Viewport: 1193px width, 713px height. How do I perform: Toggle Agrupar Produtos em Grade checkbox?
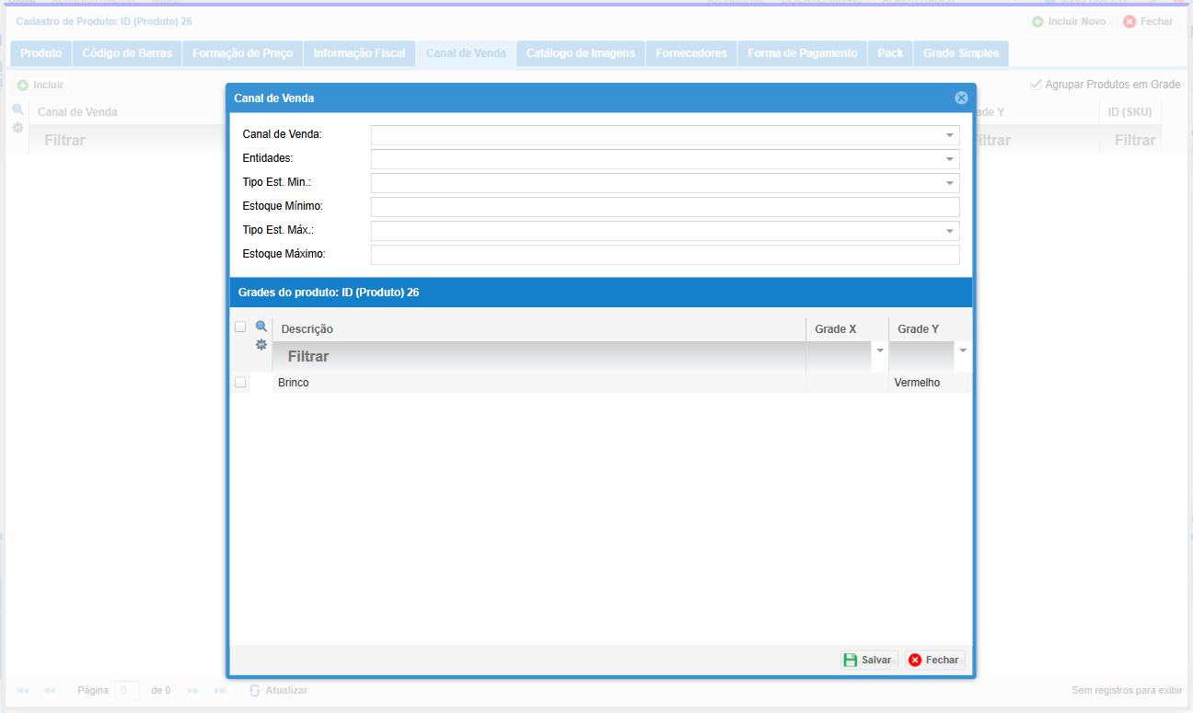[x=1036, y=84]
